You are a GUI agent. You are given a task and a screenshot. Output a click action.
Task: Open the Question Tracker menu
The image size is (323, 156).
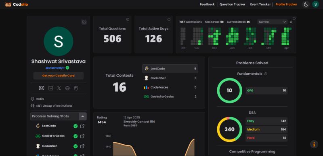pyautogui.click(x=233, y=4)
